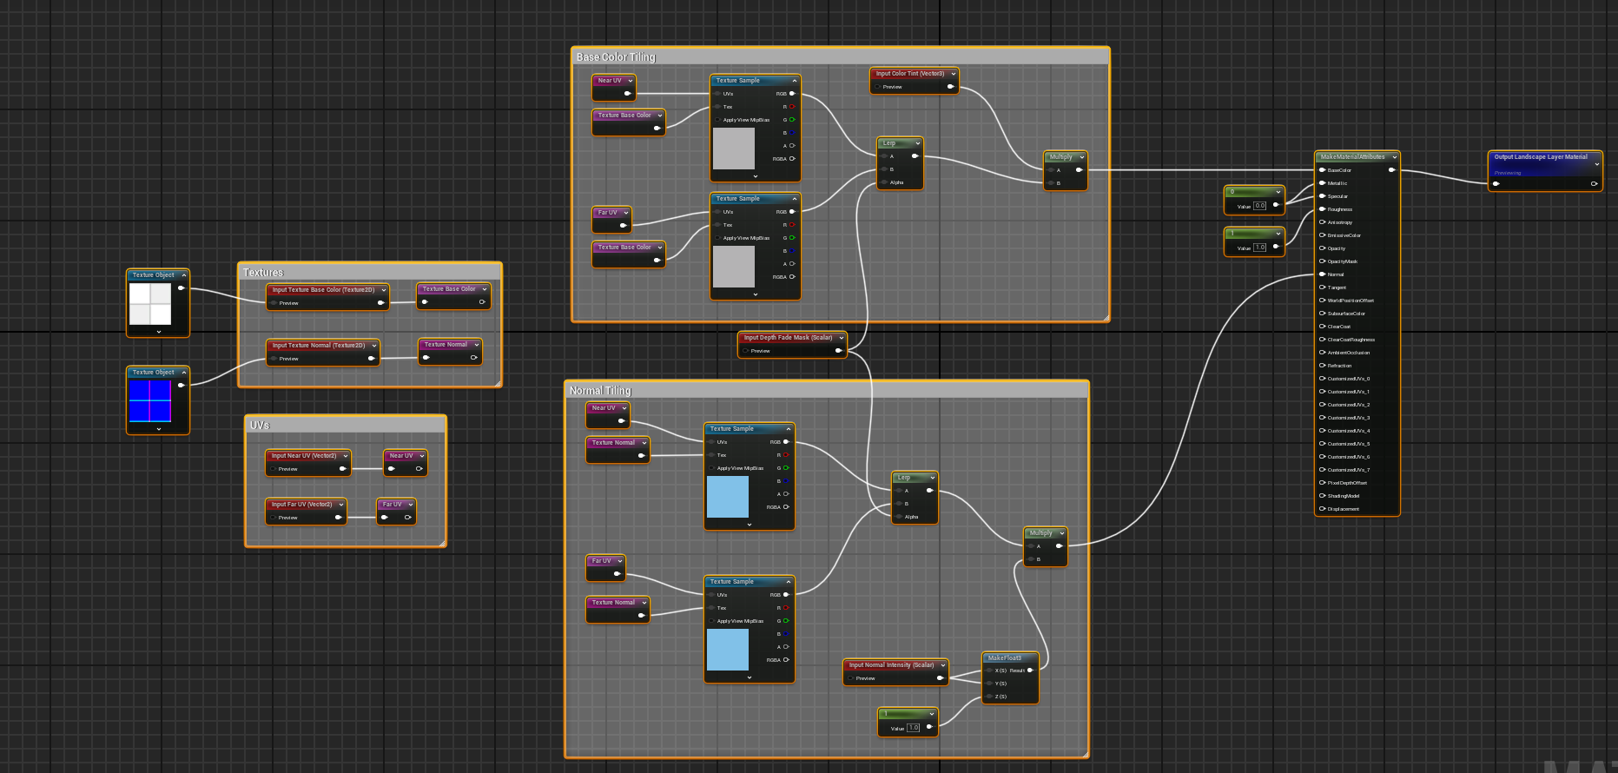Click Preview pin on Input Depth Fade Mask
Image resolution: width=1618 pixels, height=773 pixels.
click(x=746, y=351)
